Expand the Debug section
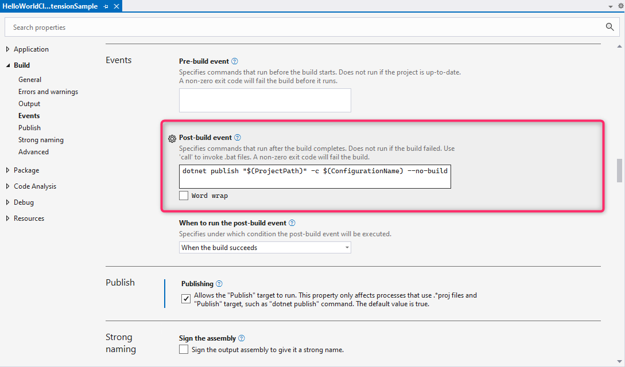The height and width of the screenshot is (367, 625). [x=7, y=202]
